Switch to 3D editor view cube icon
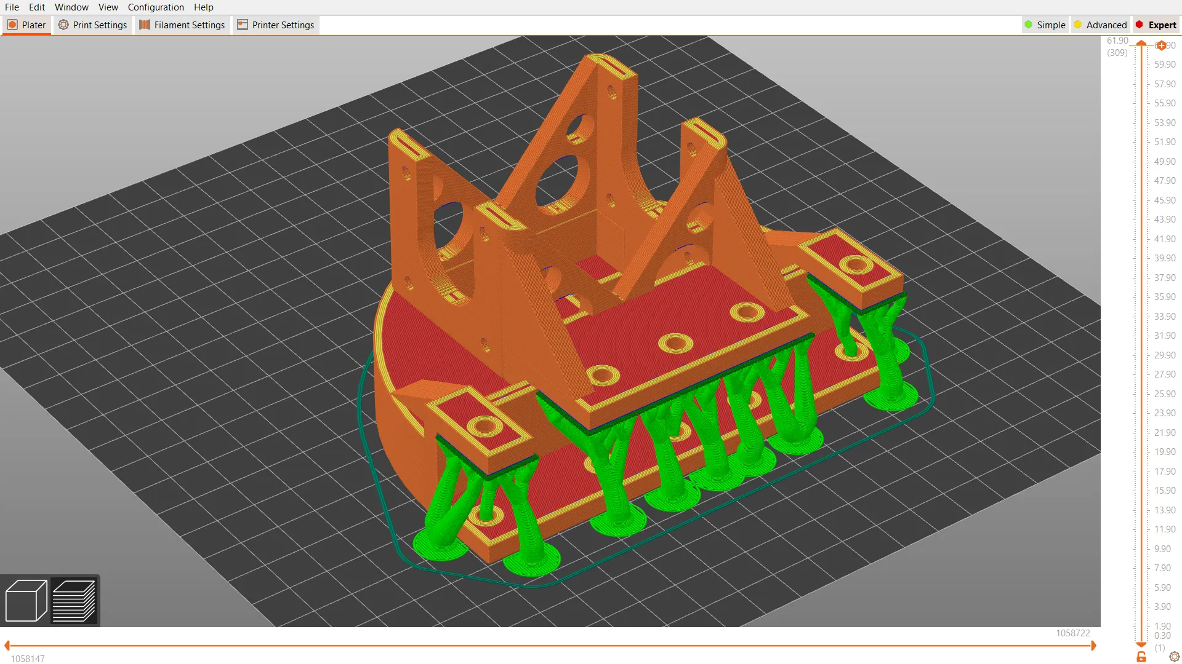Image resolution: width=1182 pixels, height=664 pixels. pyautogui.click(x=27, y=601)
